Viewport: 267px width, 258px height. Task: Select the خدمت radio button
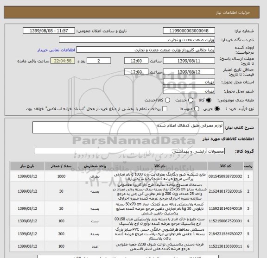pyautogui.click(x=191, y=100)
